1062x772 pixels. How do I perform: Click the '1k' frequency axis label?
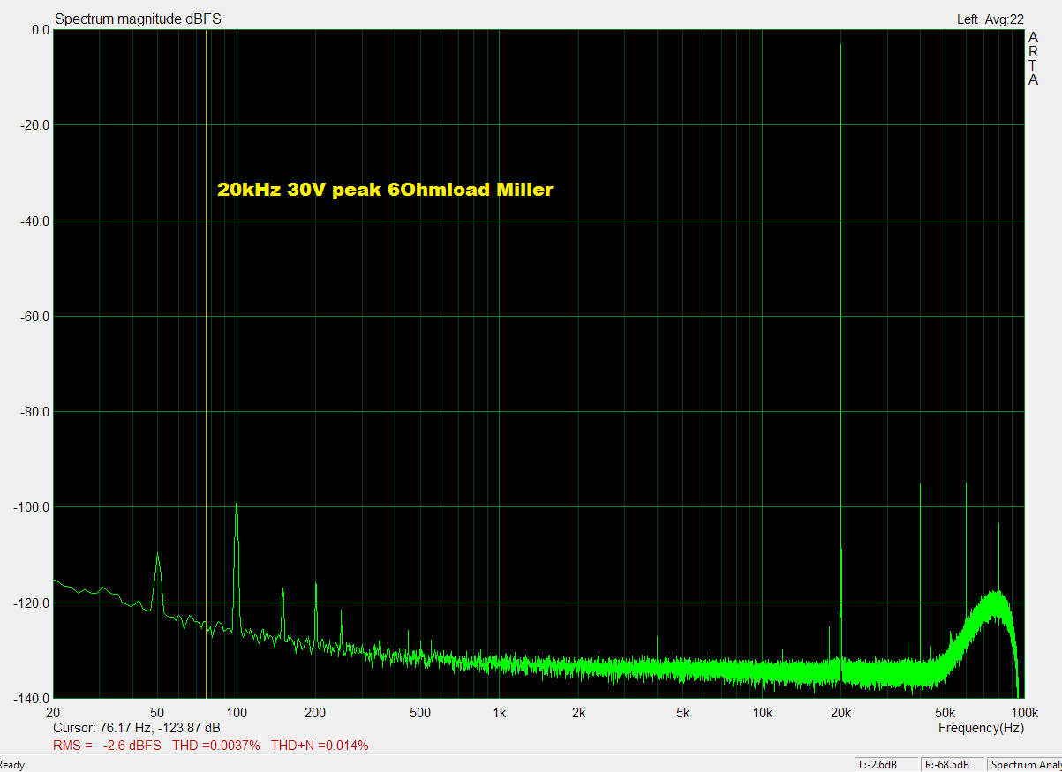pos(500,713)
